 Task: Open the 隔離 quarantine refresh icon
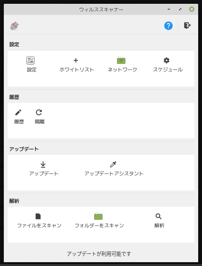(x=39, y=112)
